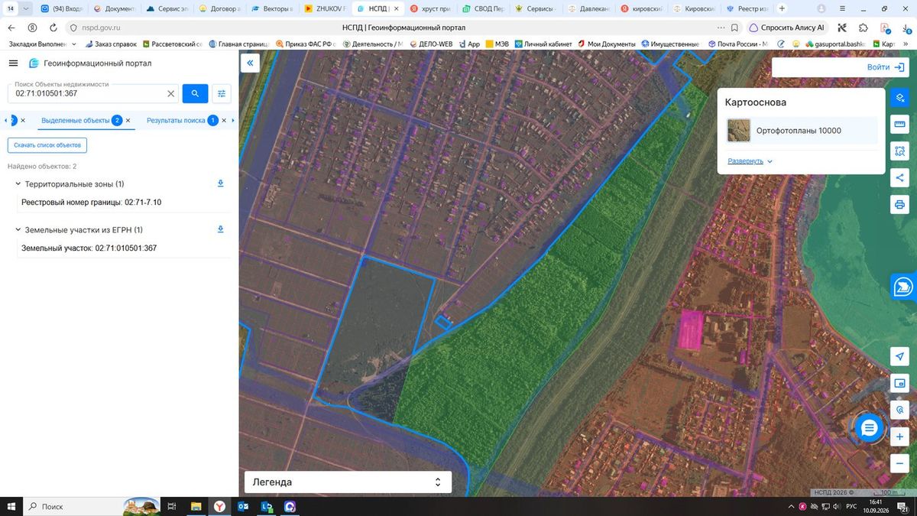Viewport: 917px width, 516px height.
Task: Click the nspd.gov.ru address bar
Action: tap(101, 28)
